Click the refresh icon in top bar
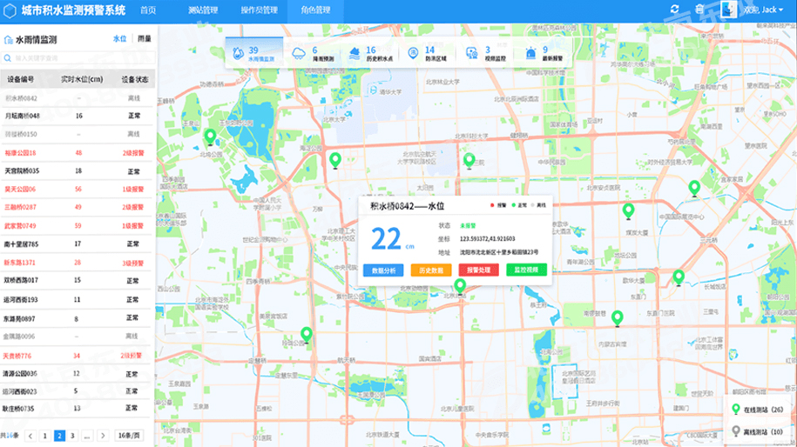797x447 pixels. [675, 10]
